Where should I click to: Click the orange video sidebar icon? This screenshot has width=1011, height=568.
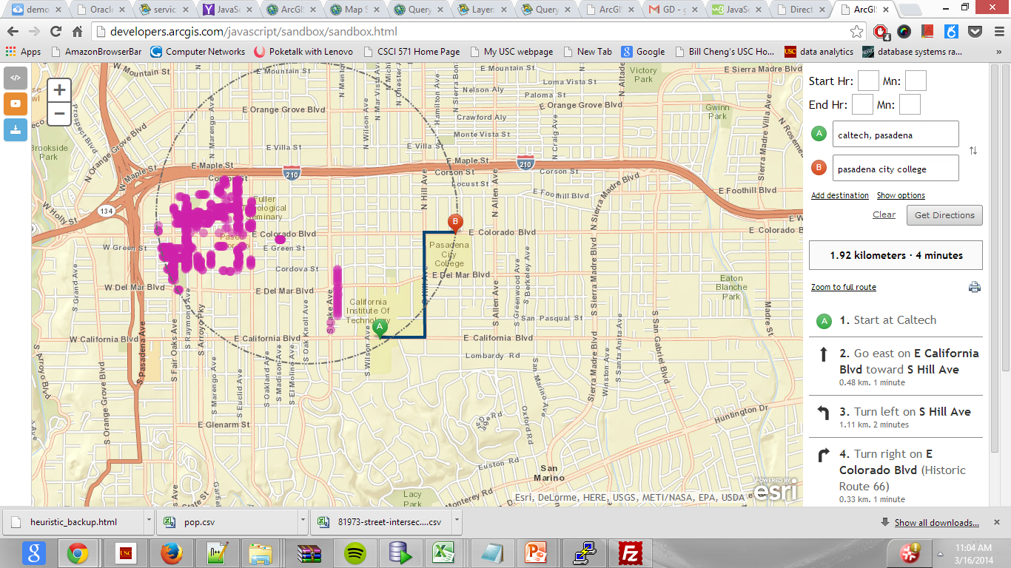click(x=16, y=104)
